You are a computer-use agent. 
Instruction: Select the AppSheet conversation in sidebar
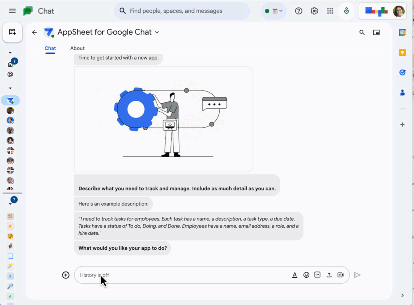10,101
